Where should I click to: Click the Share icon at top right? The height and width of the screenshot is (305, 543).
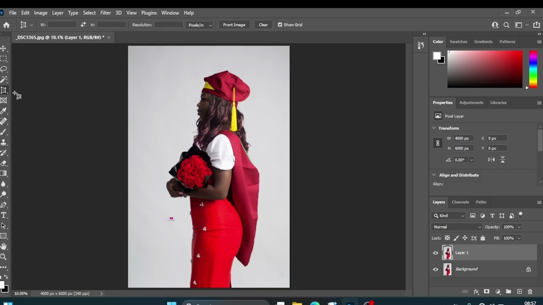[x=537, y=25]
